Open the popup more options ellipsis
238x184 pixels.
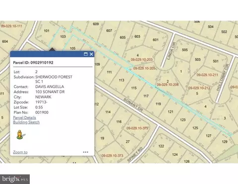[x=85, y=152]
